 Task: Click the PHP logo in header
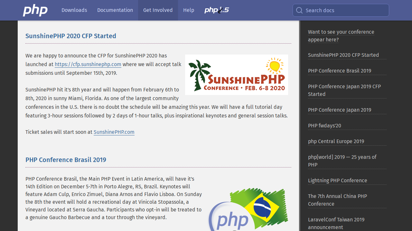pos(35,10)
